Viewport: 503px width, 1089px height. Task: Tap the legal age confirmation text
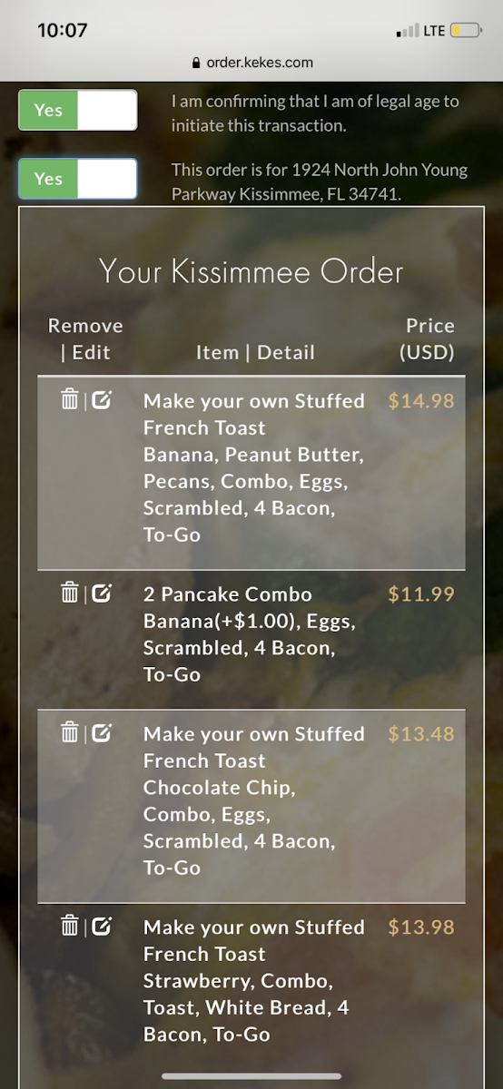tap(315, 113)
